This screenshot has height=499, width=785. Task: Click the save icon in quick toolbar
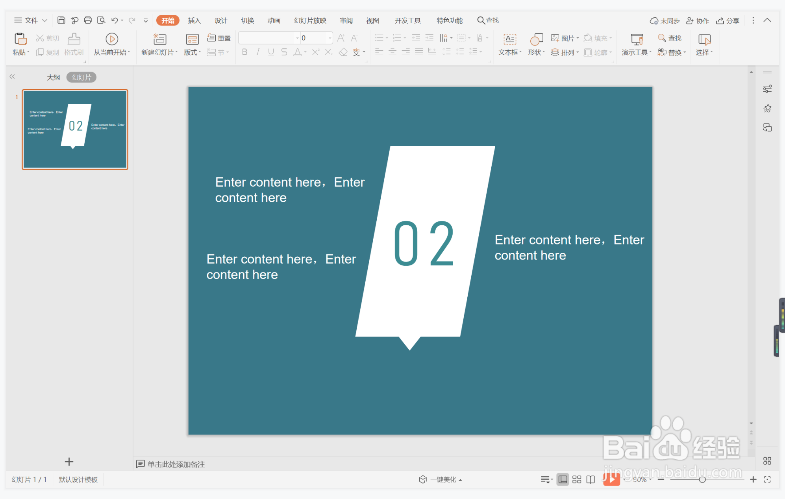[61, 20]
